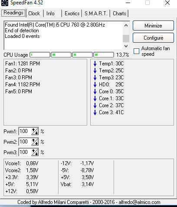Click the down arrow icon beside Core 0
The image size is (177, 207).
coord(95,92)
